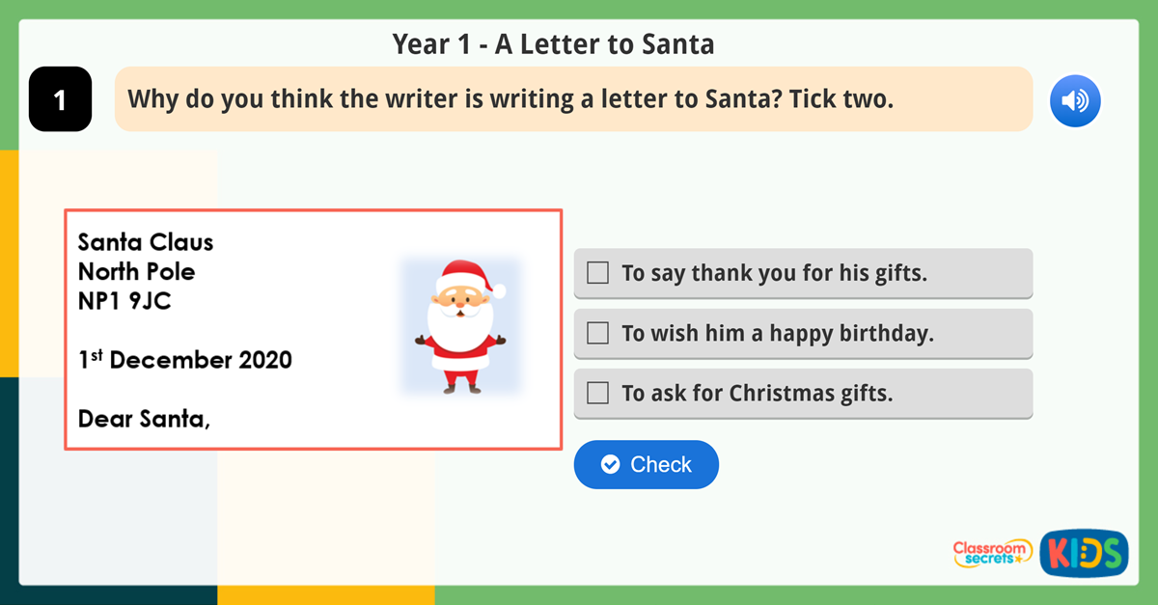The image size is (1158, 605).
Task: Click the Check button
Action: pos(647,464)
